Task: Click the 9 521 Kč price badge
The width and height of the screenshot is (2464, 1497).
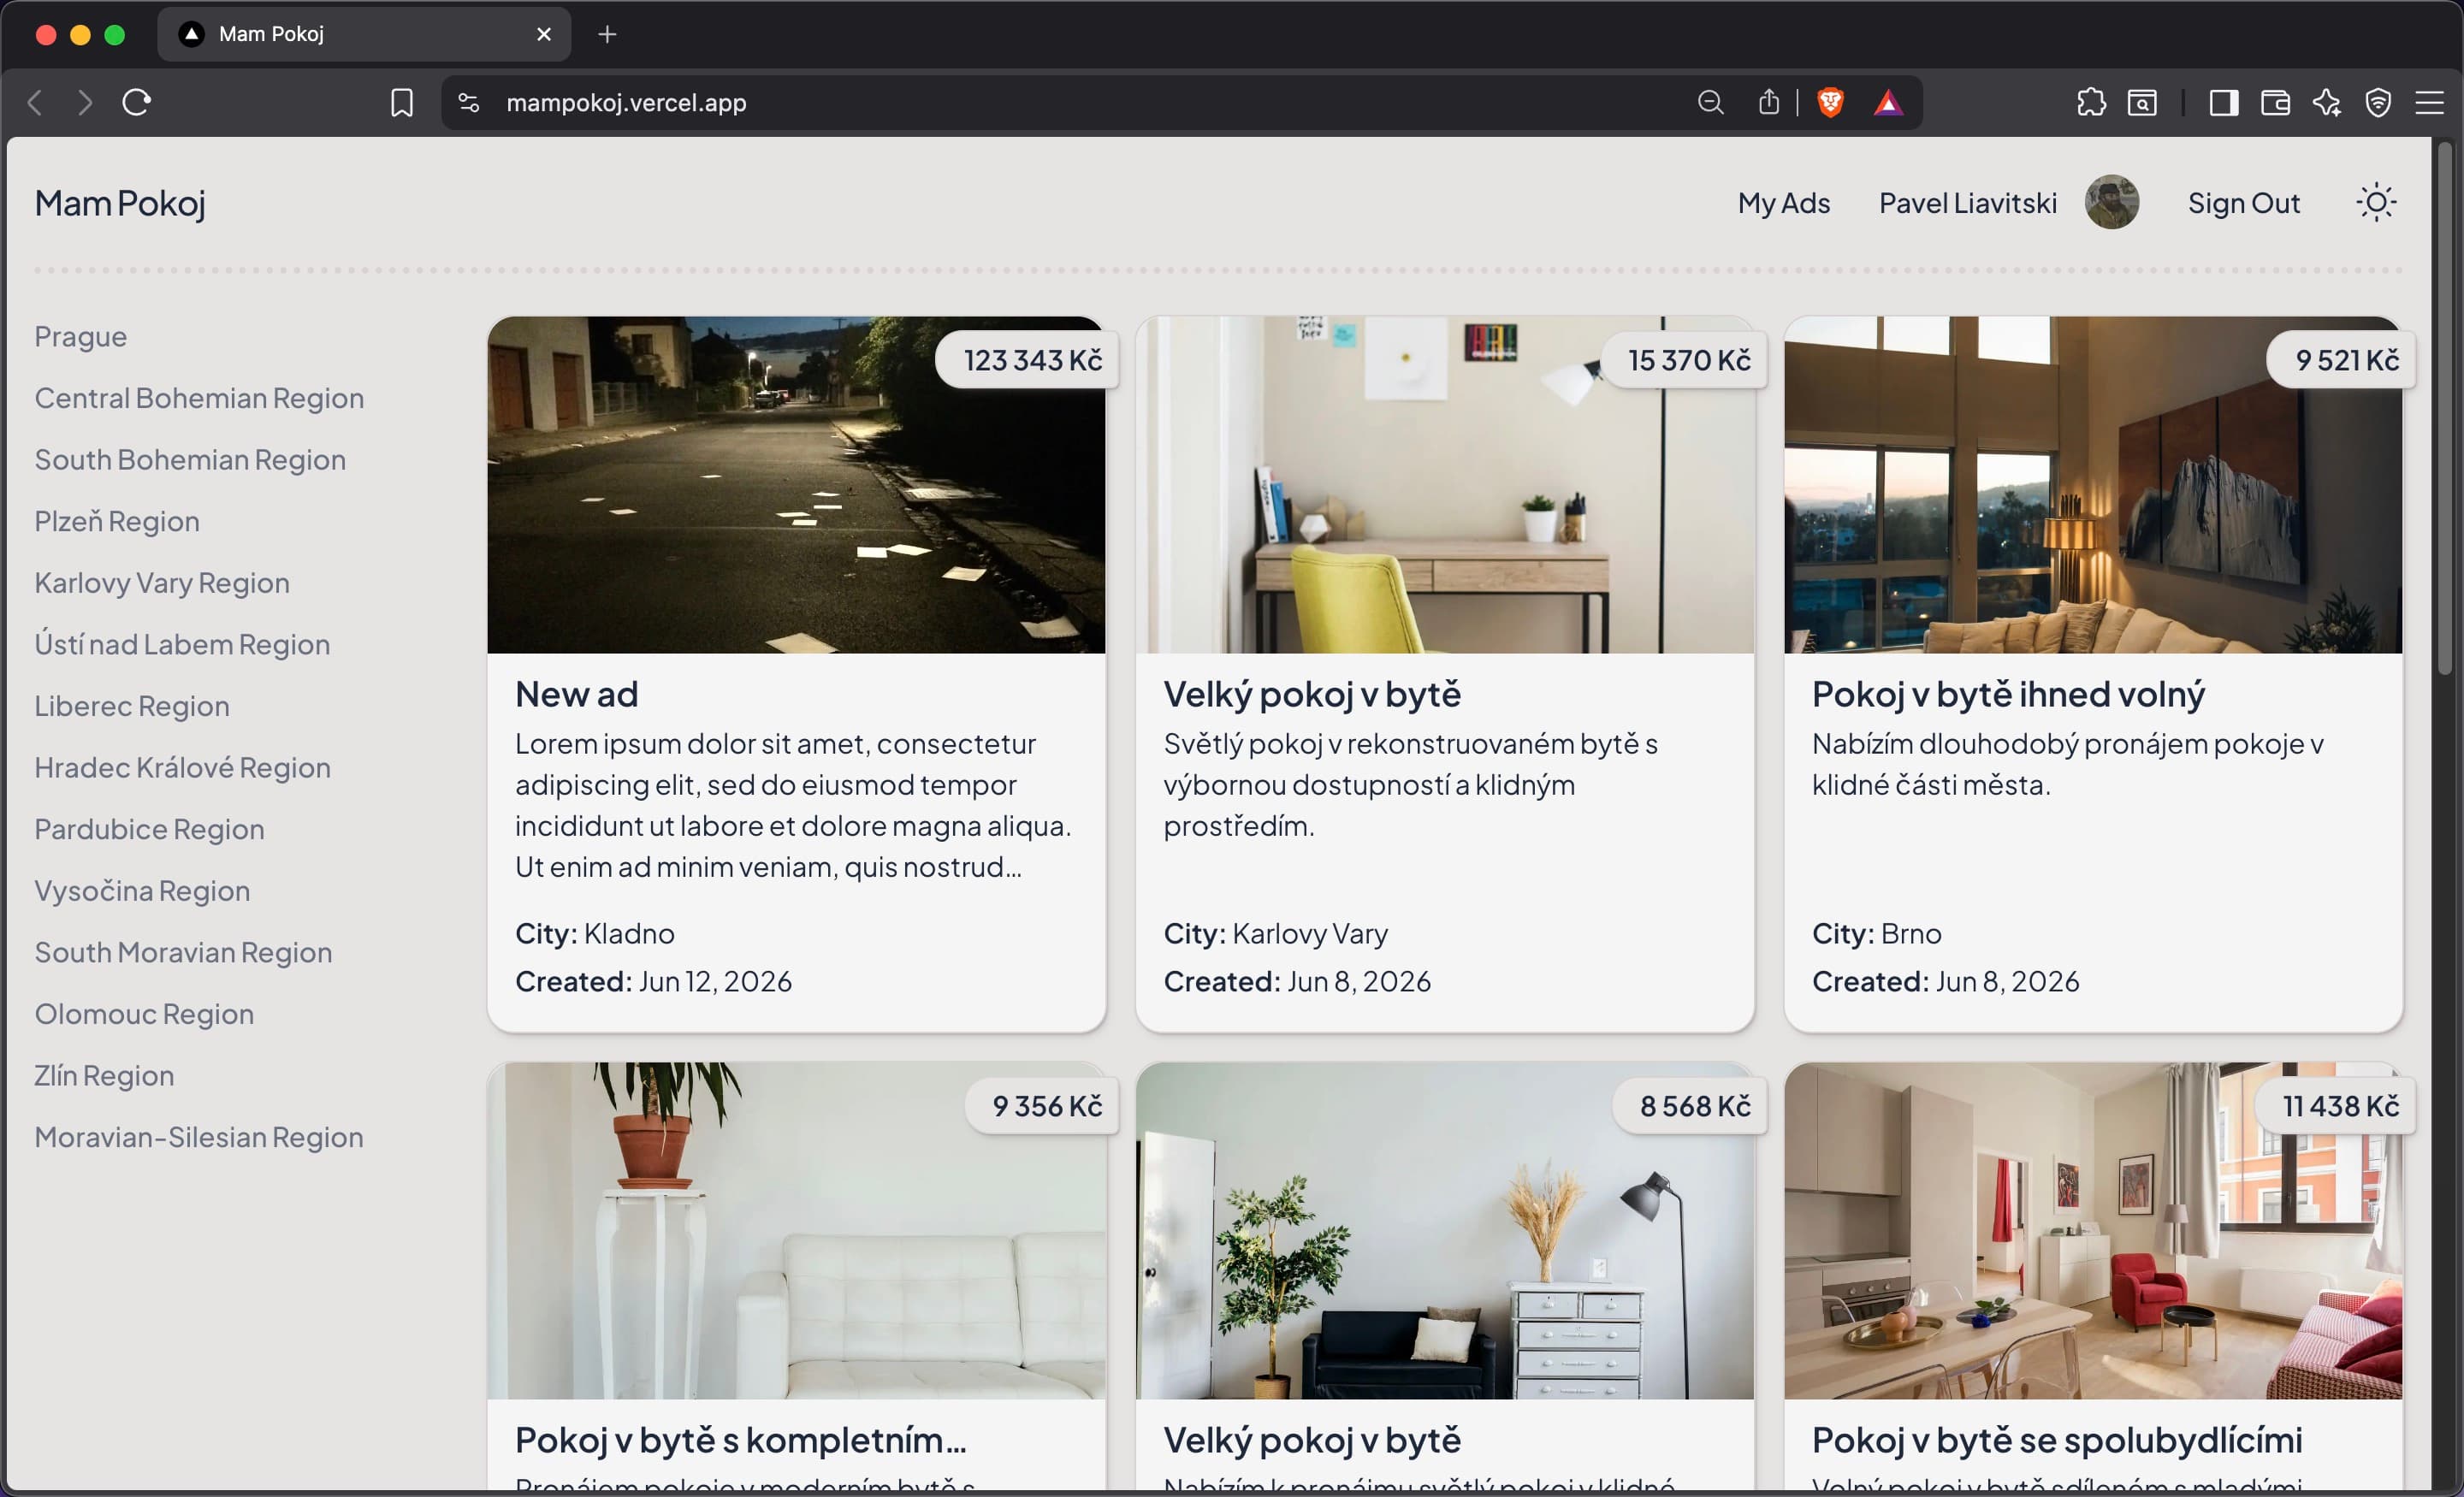Action: (2342, 360)
